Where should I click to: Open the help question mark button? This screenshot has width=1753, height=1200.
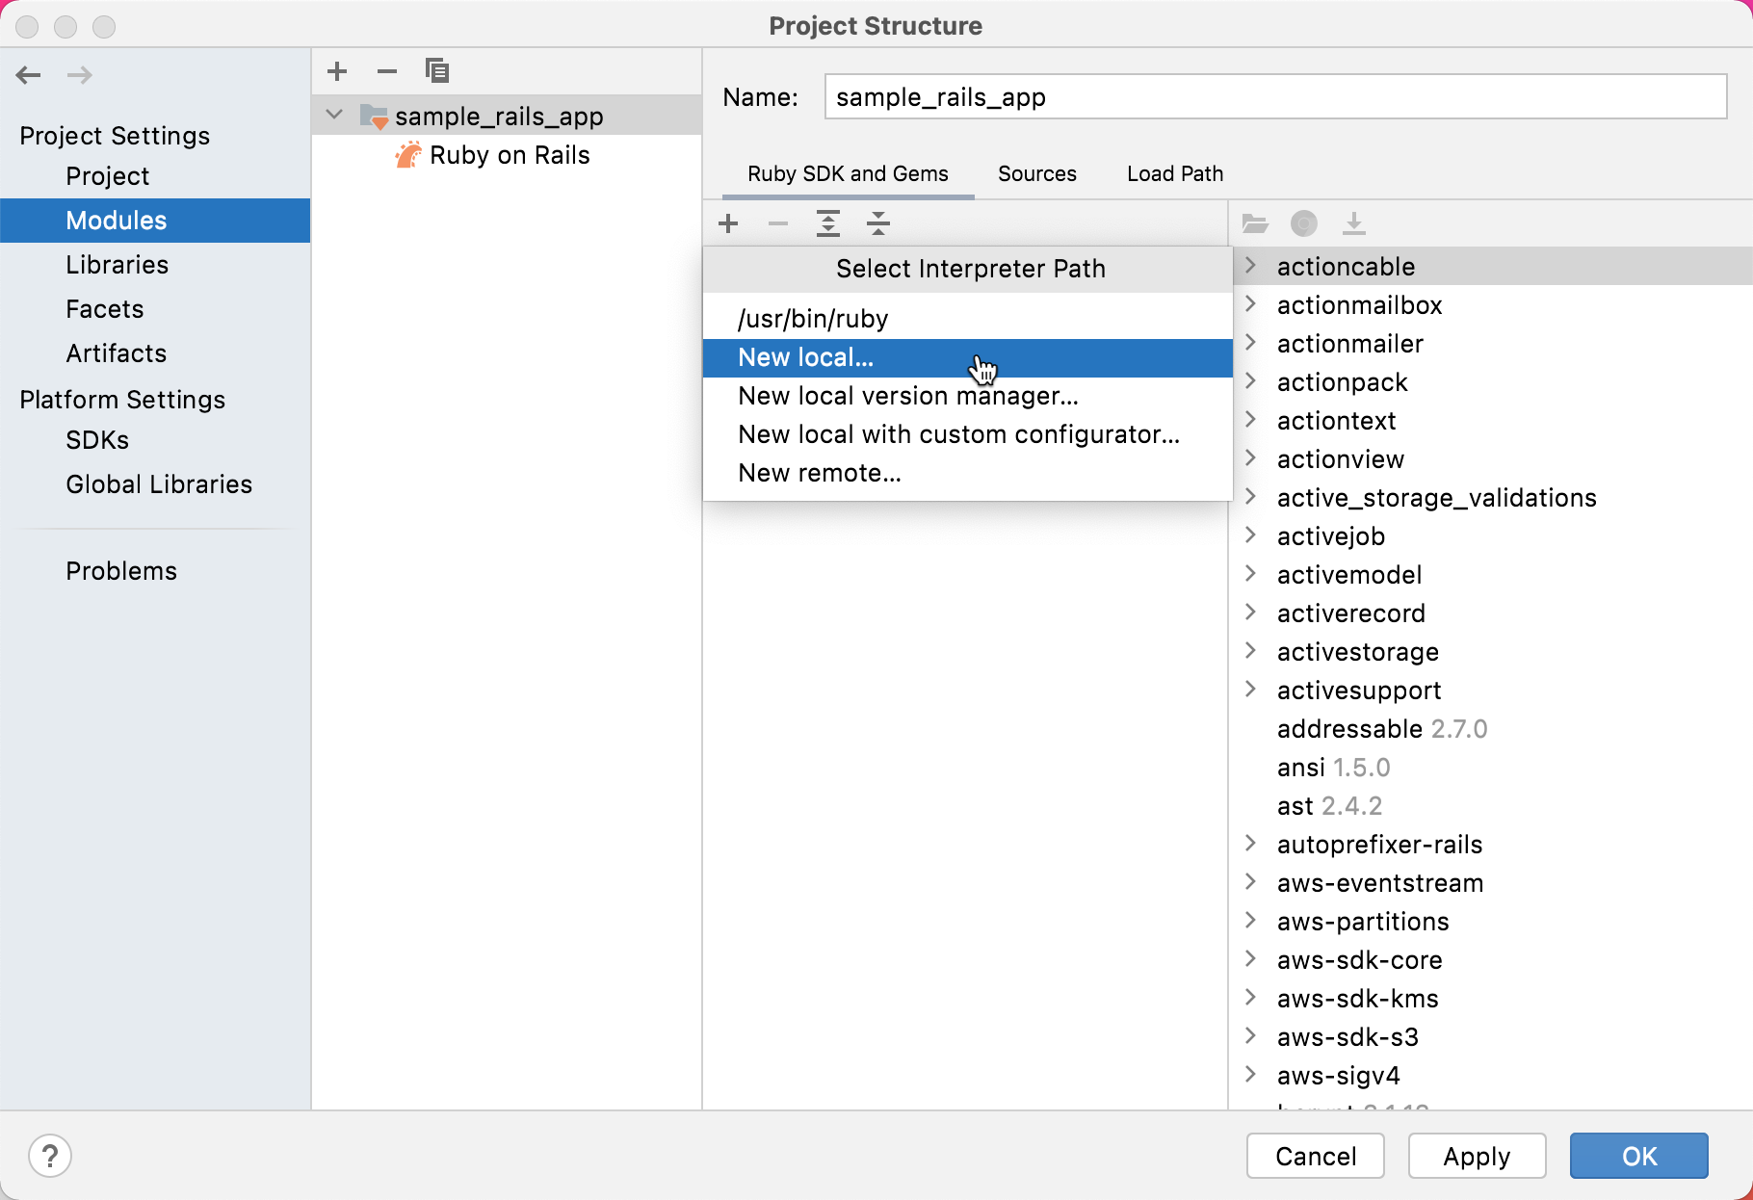tap(50, 1156)
